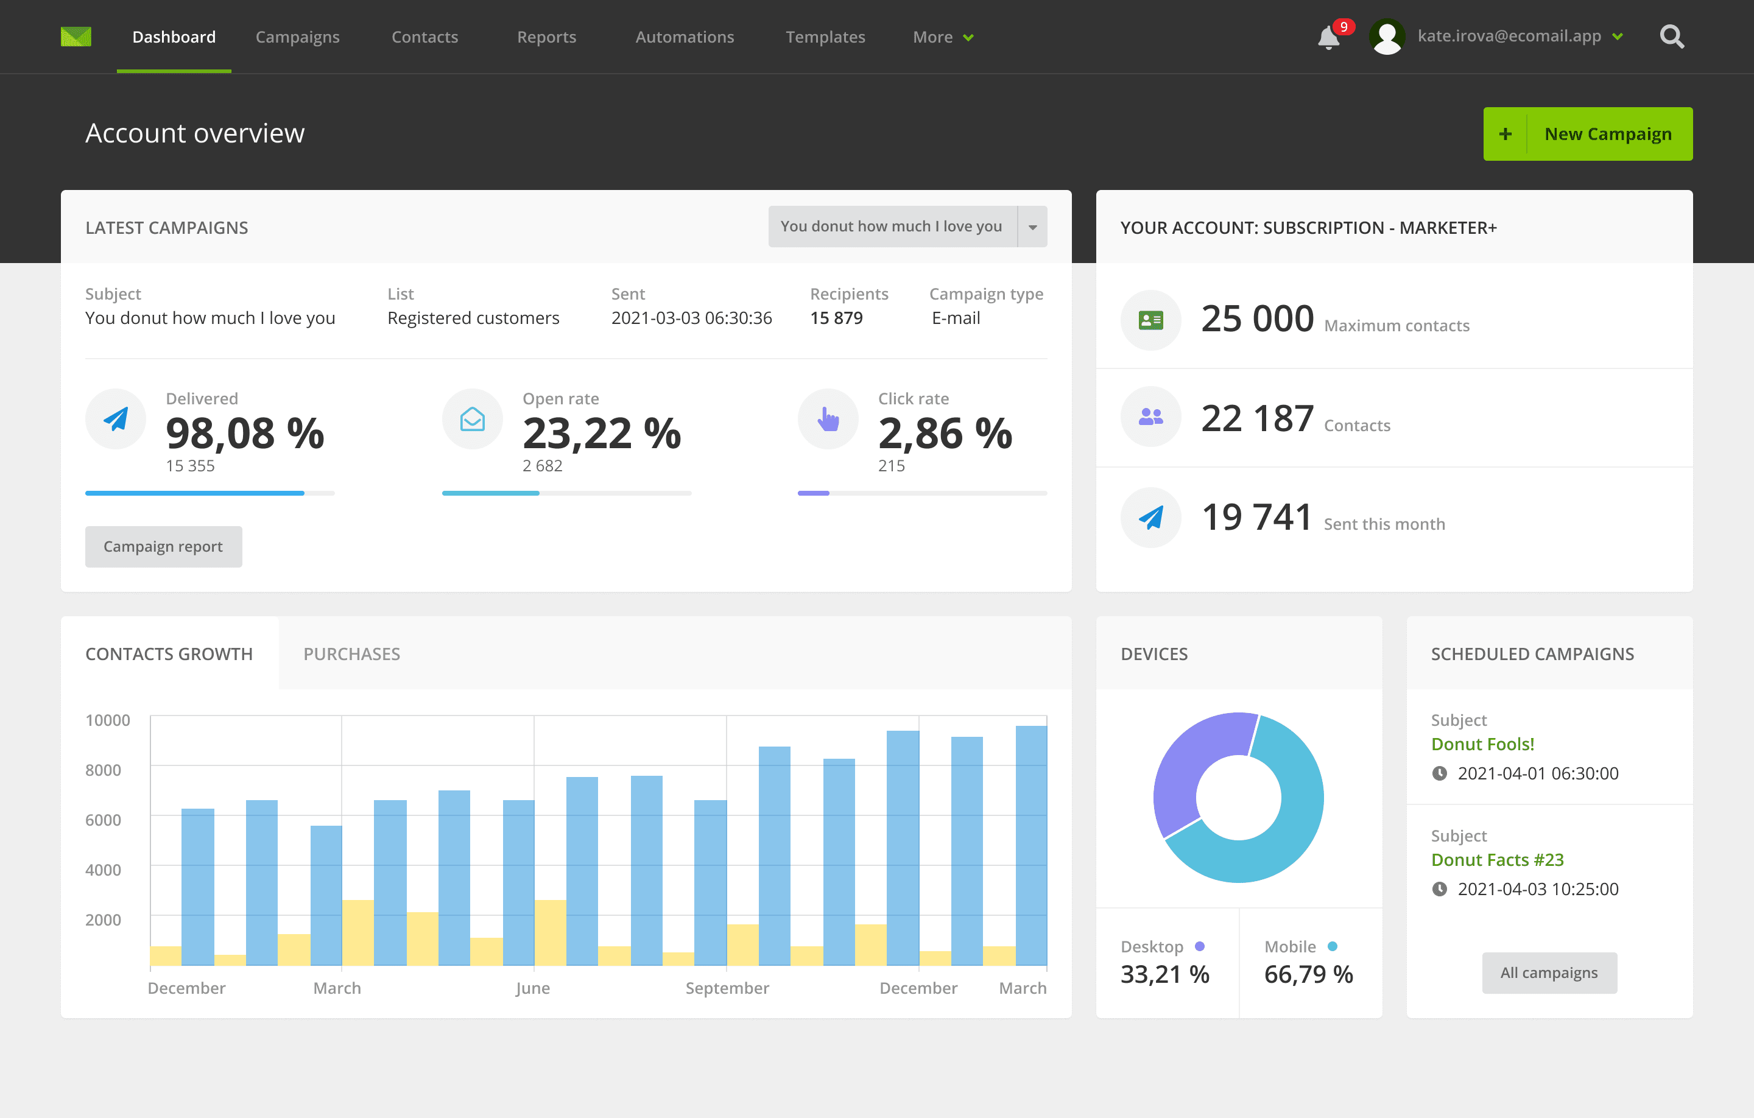Open the notifications bell
Screen dimensions: 1754x1118
pyautogui.click(x=1328, y=38)
